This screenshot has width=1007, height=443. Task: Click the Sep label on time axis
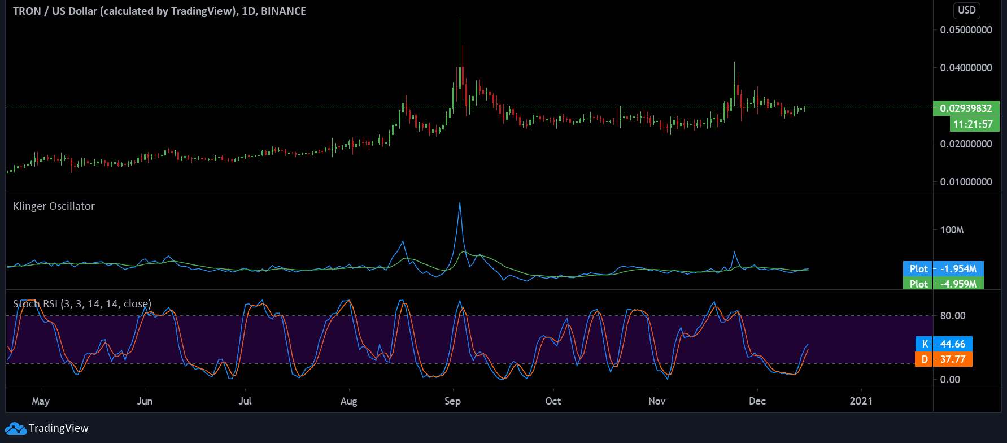[453, 401]
